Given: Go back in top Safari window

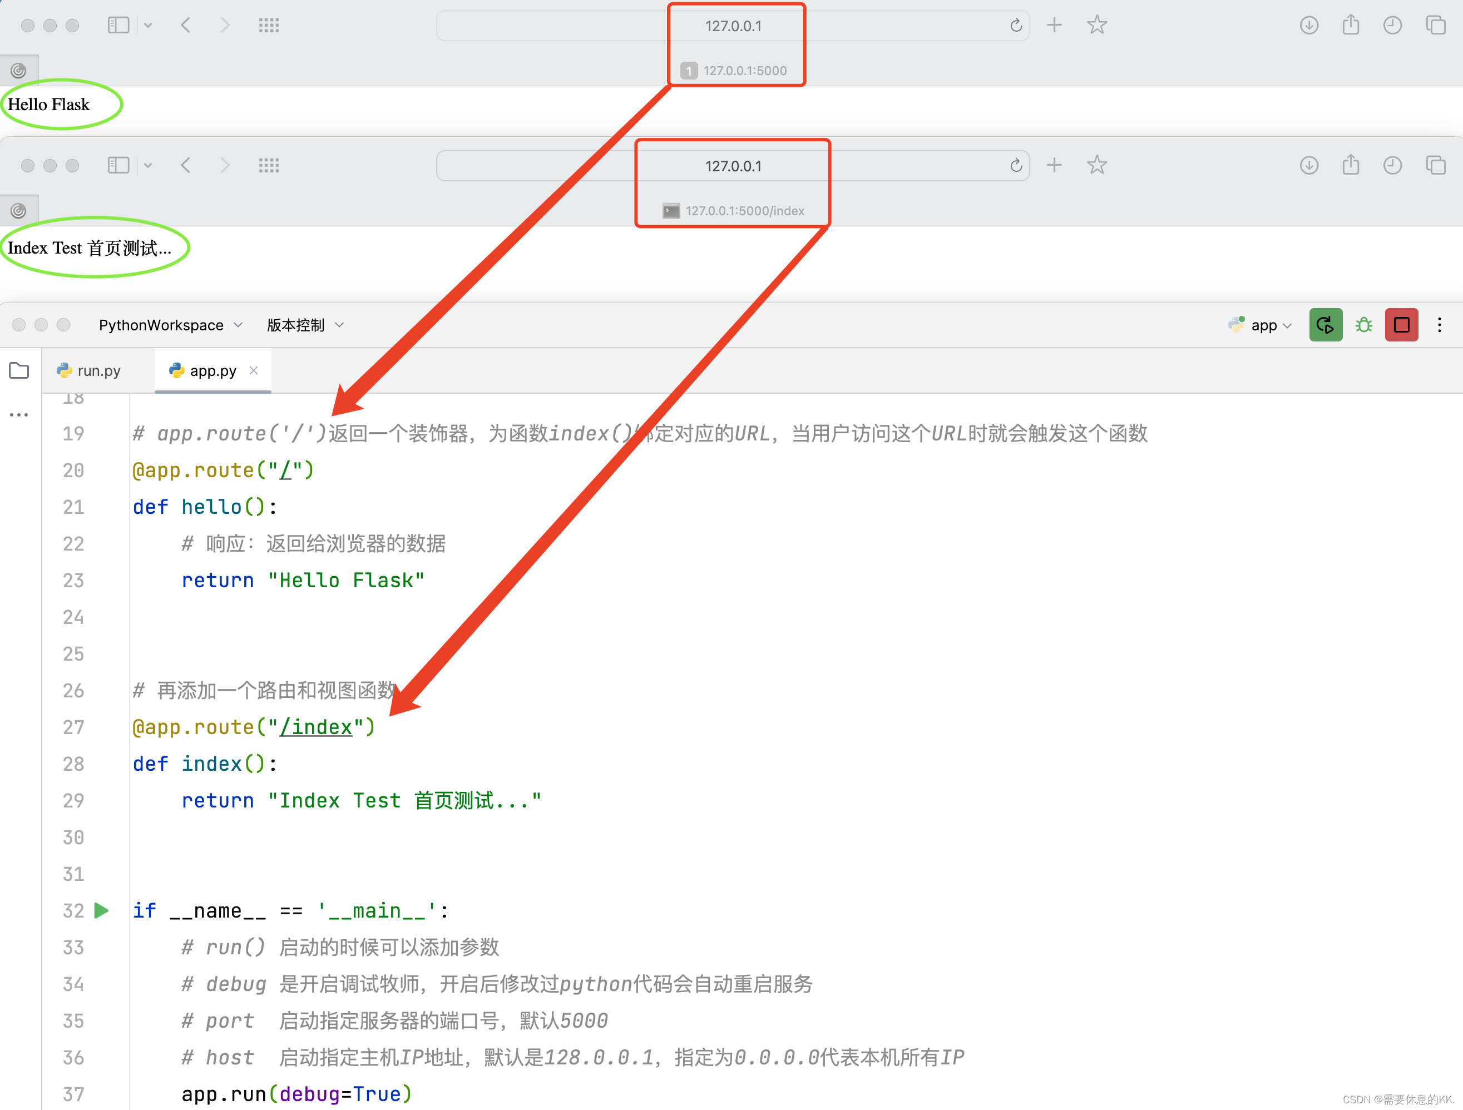Looking at the screenshot, I should [186, 25].
